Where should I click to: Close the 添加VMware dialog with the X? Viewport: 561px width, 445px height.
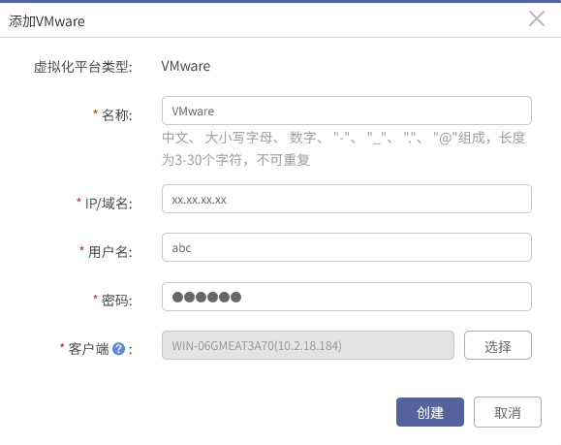point(537,18)
